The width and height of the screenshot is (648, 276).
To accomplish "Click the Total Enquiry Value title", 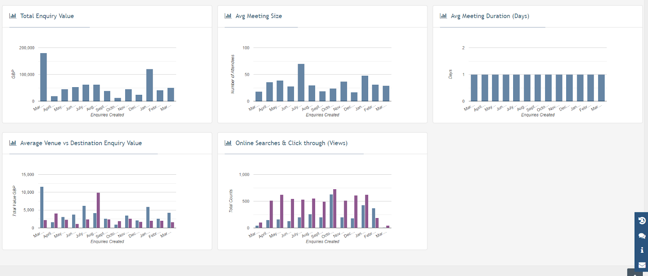I will pos(47,16).
